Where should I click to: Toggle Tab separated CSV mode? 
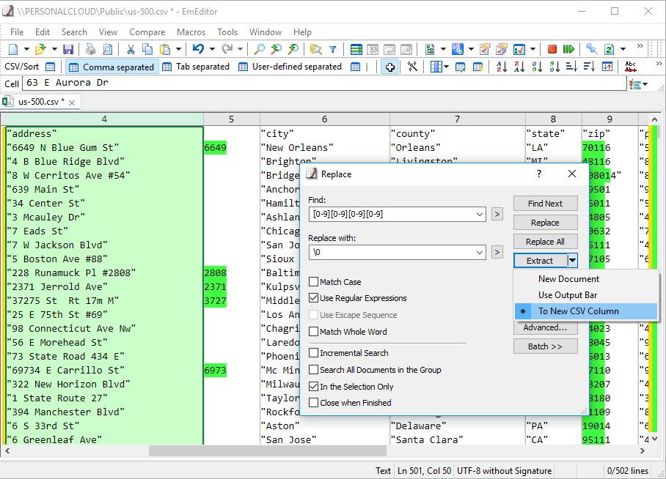click(x=196, y=67)
